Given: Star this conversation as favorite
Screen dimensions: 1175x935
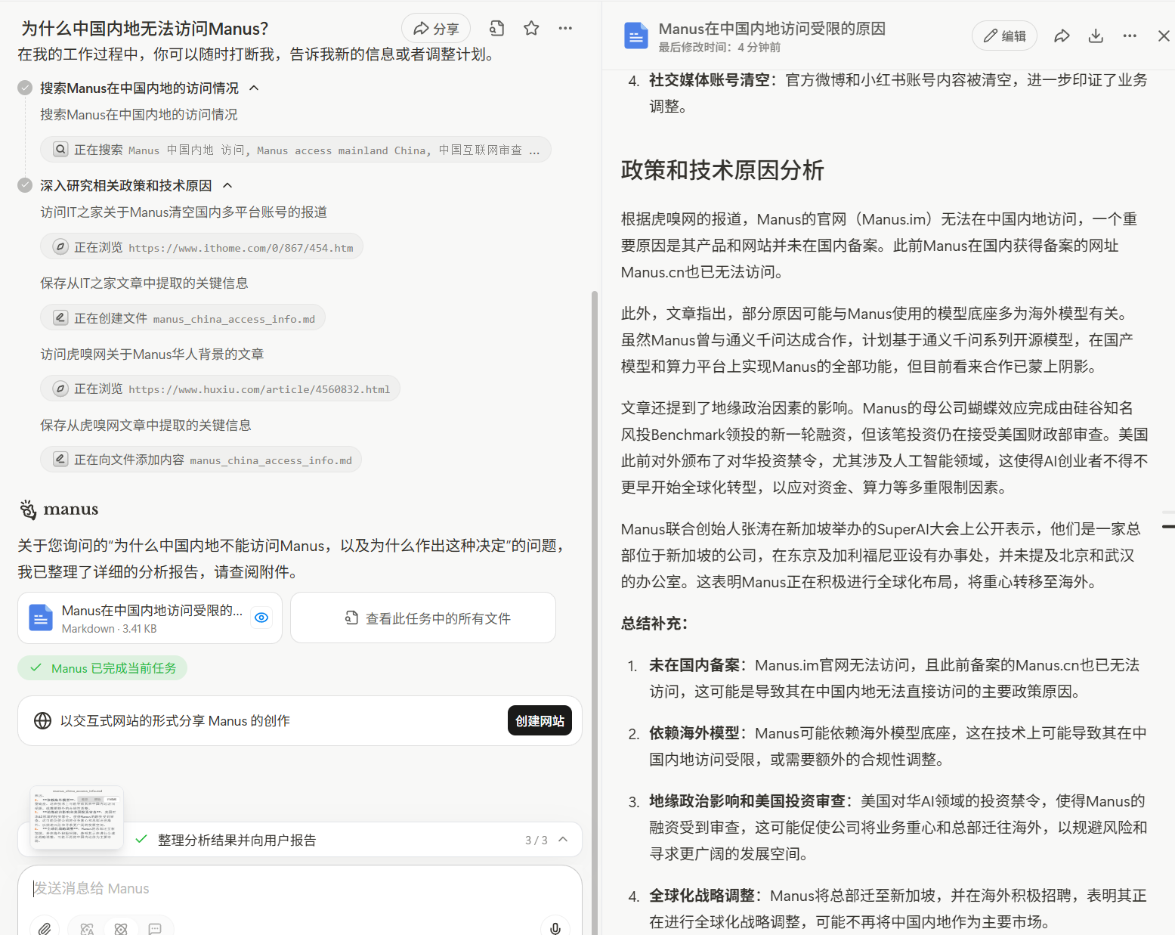Looking at the screenshot, I should [x=531, y=29].
